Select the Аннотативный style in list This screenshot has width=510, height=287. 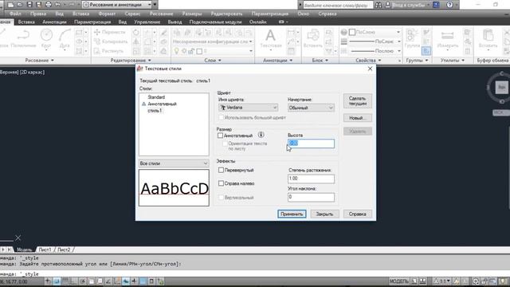162,104
